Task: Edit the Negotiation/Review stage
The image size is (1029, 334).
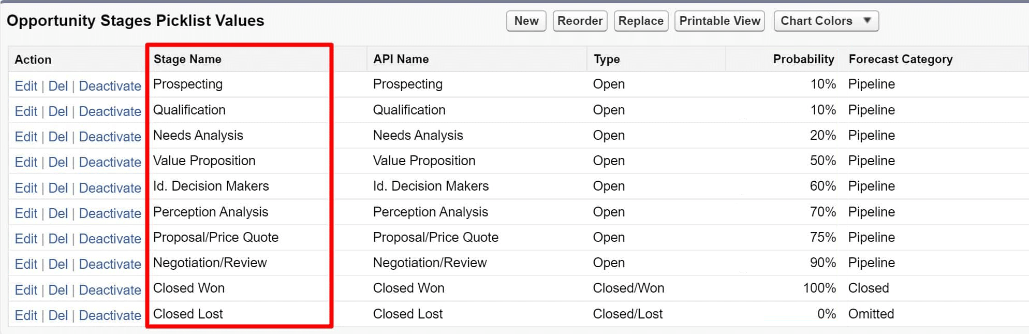Action: (26, 264)
